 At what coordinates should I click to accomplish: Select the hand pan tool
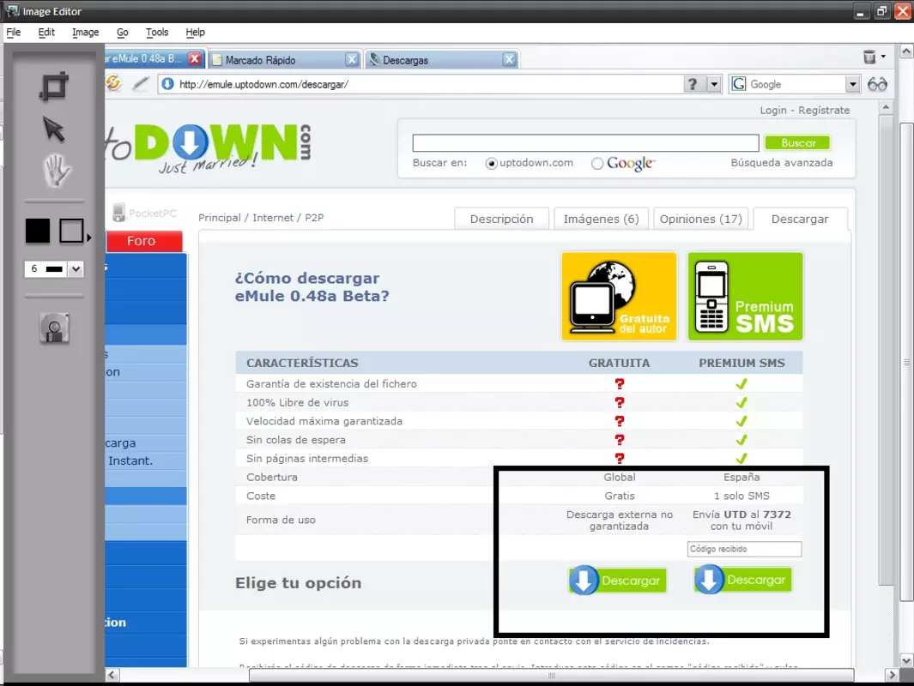56,171
